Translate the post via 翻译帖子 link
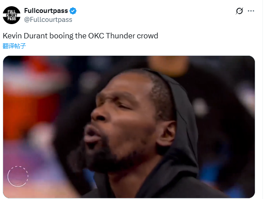This screenshot has width=266, height=199. (14, 46)
